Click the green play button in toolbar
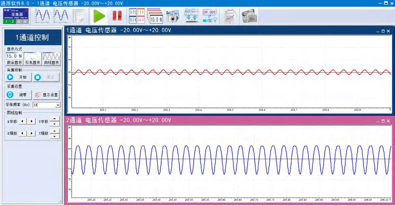Image resolution: width=395 pixels, height=206 pixels. click(99, 16)
